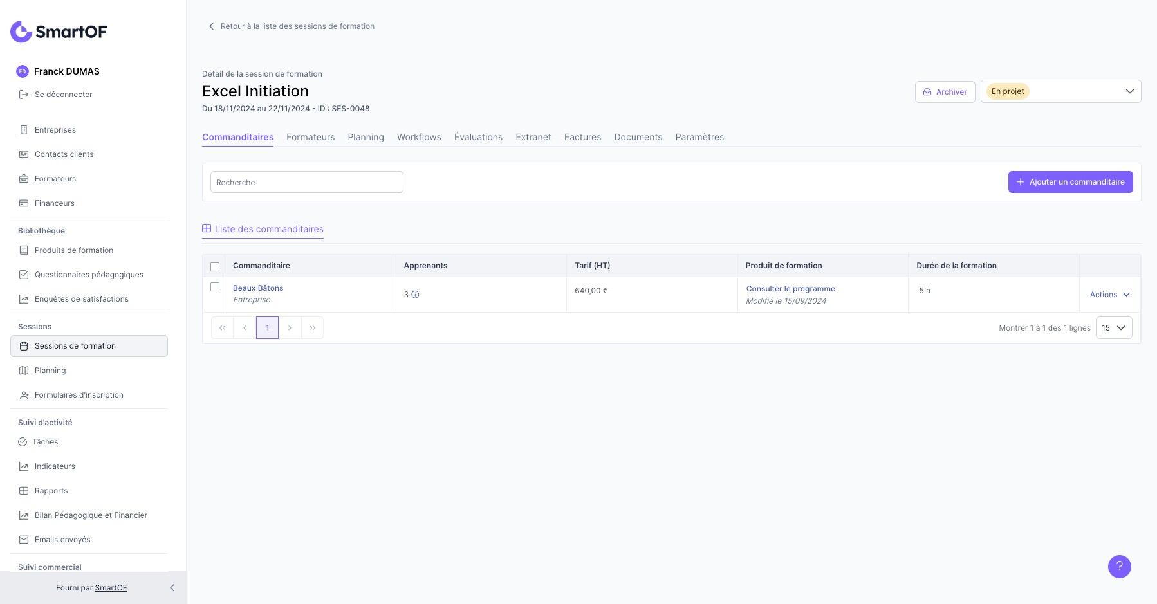Open the Consulter le programme link
The width and height of the screenshot is (1157, 604).
790,289
